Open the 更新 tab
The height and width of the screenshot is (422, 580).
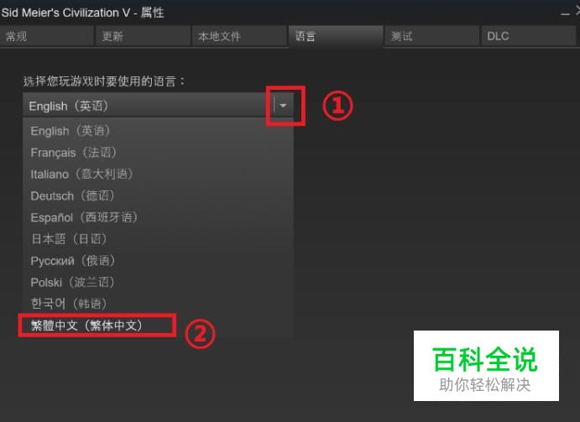tap(143, 36)
